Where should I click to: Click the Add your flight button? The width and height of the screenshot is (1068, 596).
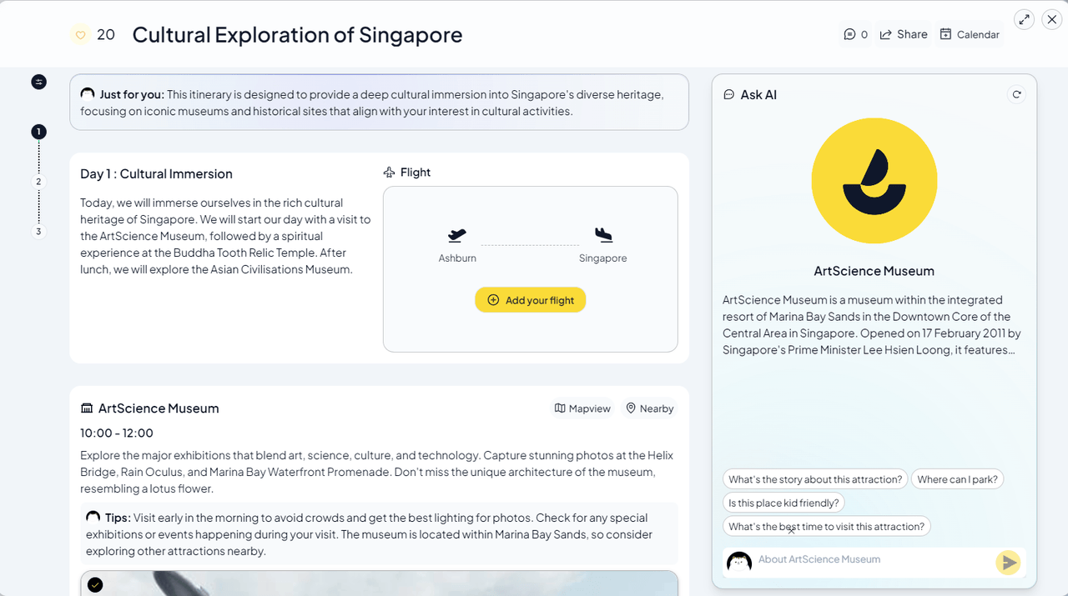click(x=531, y=300)
